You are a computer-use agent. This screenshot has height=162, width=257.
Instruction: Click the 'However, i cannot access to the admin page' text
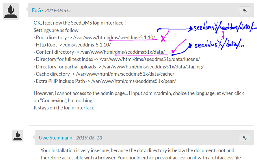(81, 93)
